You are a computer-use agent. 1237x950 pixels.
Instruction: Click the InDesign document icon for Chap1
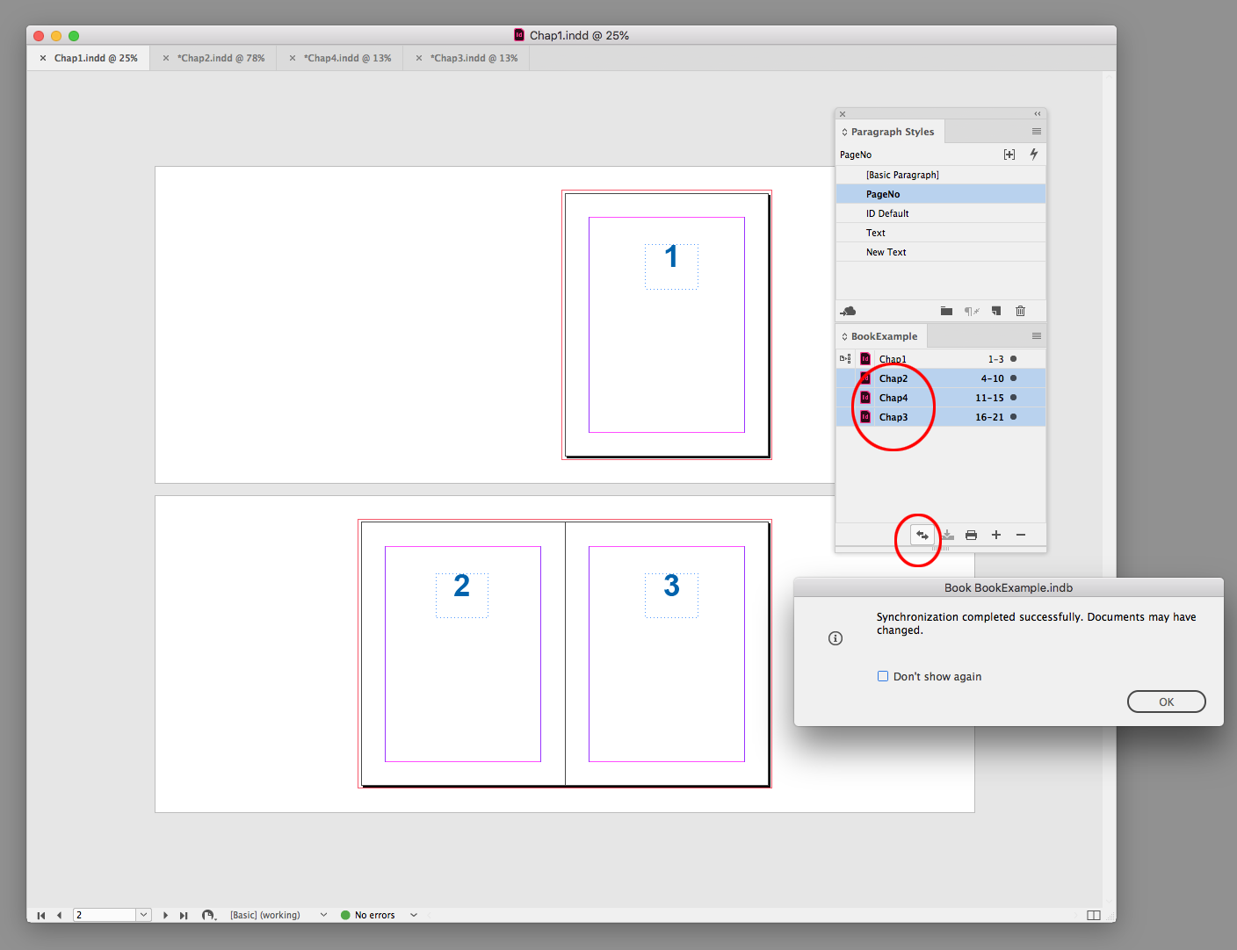pos(865,358)
